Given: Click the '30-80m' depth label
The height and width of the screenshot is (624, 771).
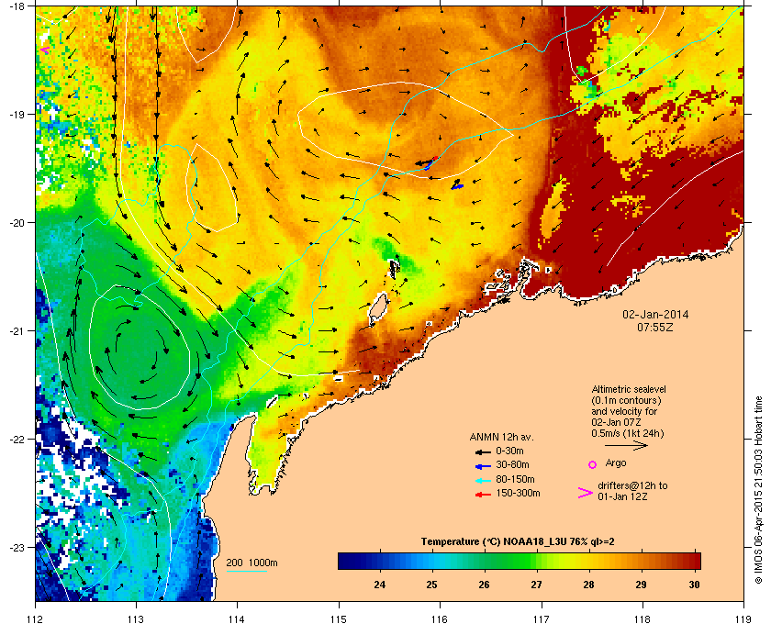Looking at the screenshot, I should (512, 464).
